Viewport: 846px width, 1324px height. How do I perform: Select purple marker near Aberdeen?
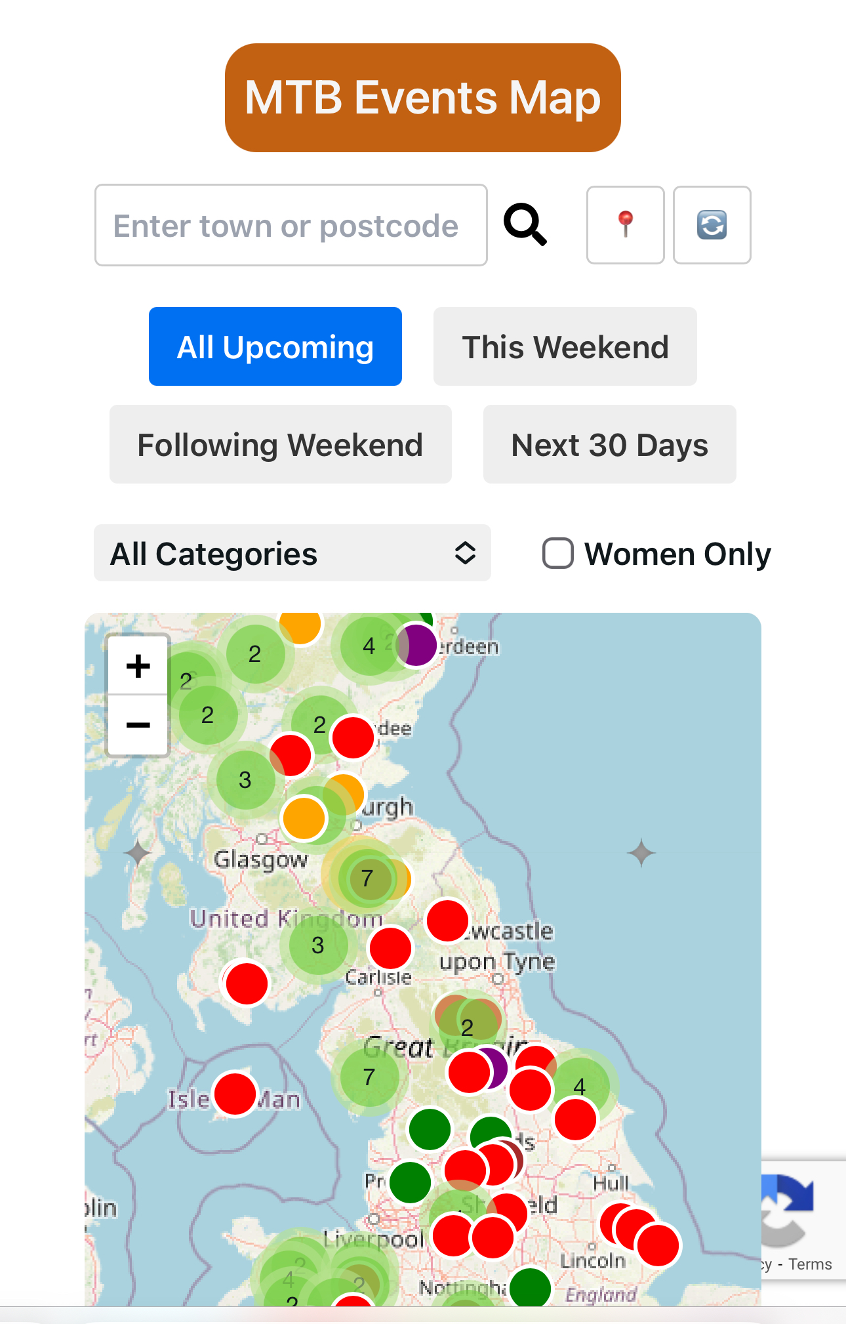coord(416,645)
